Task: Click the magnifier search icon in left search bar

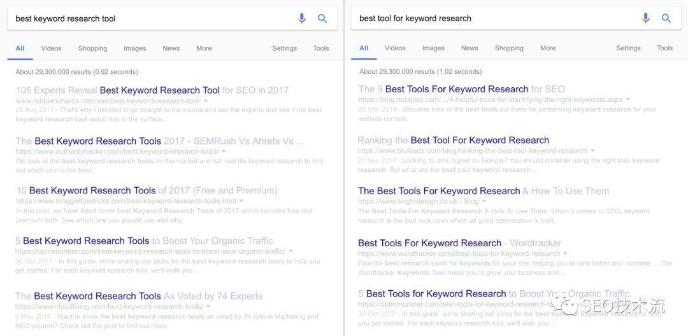Action: pyautogui.click(x=322, y=18)
